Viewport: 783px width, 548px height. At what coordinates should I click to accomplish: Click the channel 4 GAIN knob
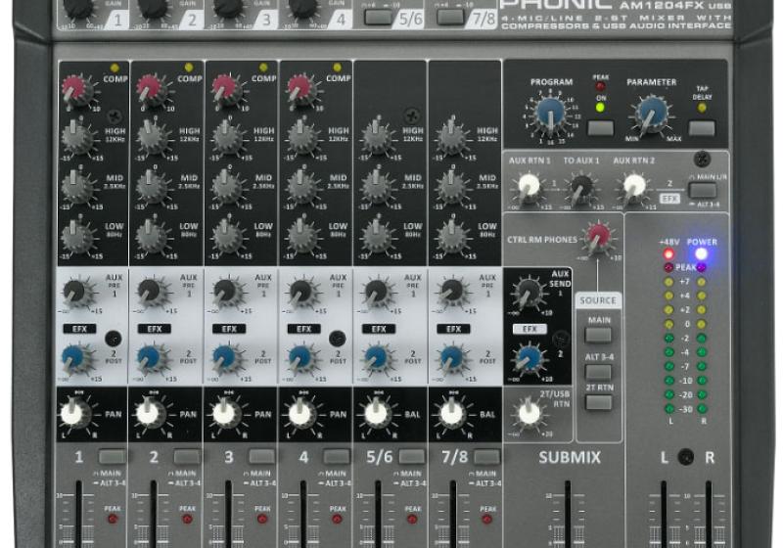[x=302, y=9]
